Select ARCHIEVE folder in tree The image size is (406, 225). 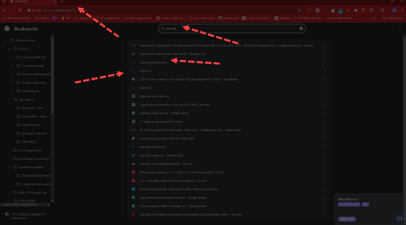point(29,142)
